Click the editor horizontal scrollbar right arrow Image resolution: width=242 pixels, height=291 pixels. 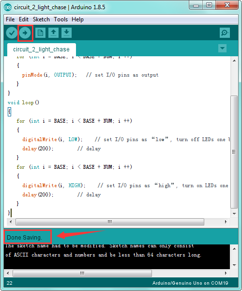coord(226,222)
